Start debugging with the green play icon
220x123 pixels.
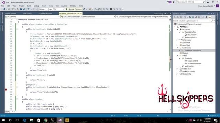tap(67, 9)
